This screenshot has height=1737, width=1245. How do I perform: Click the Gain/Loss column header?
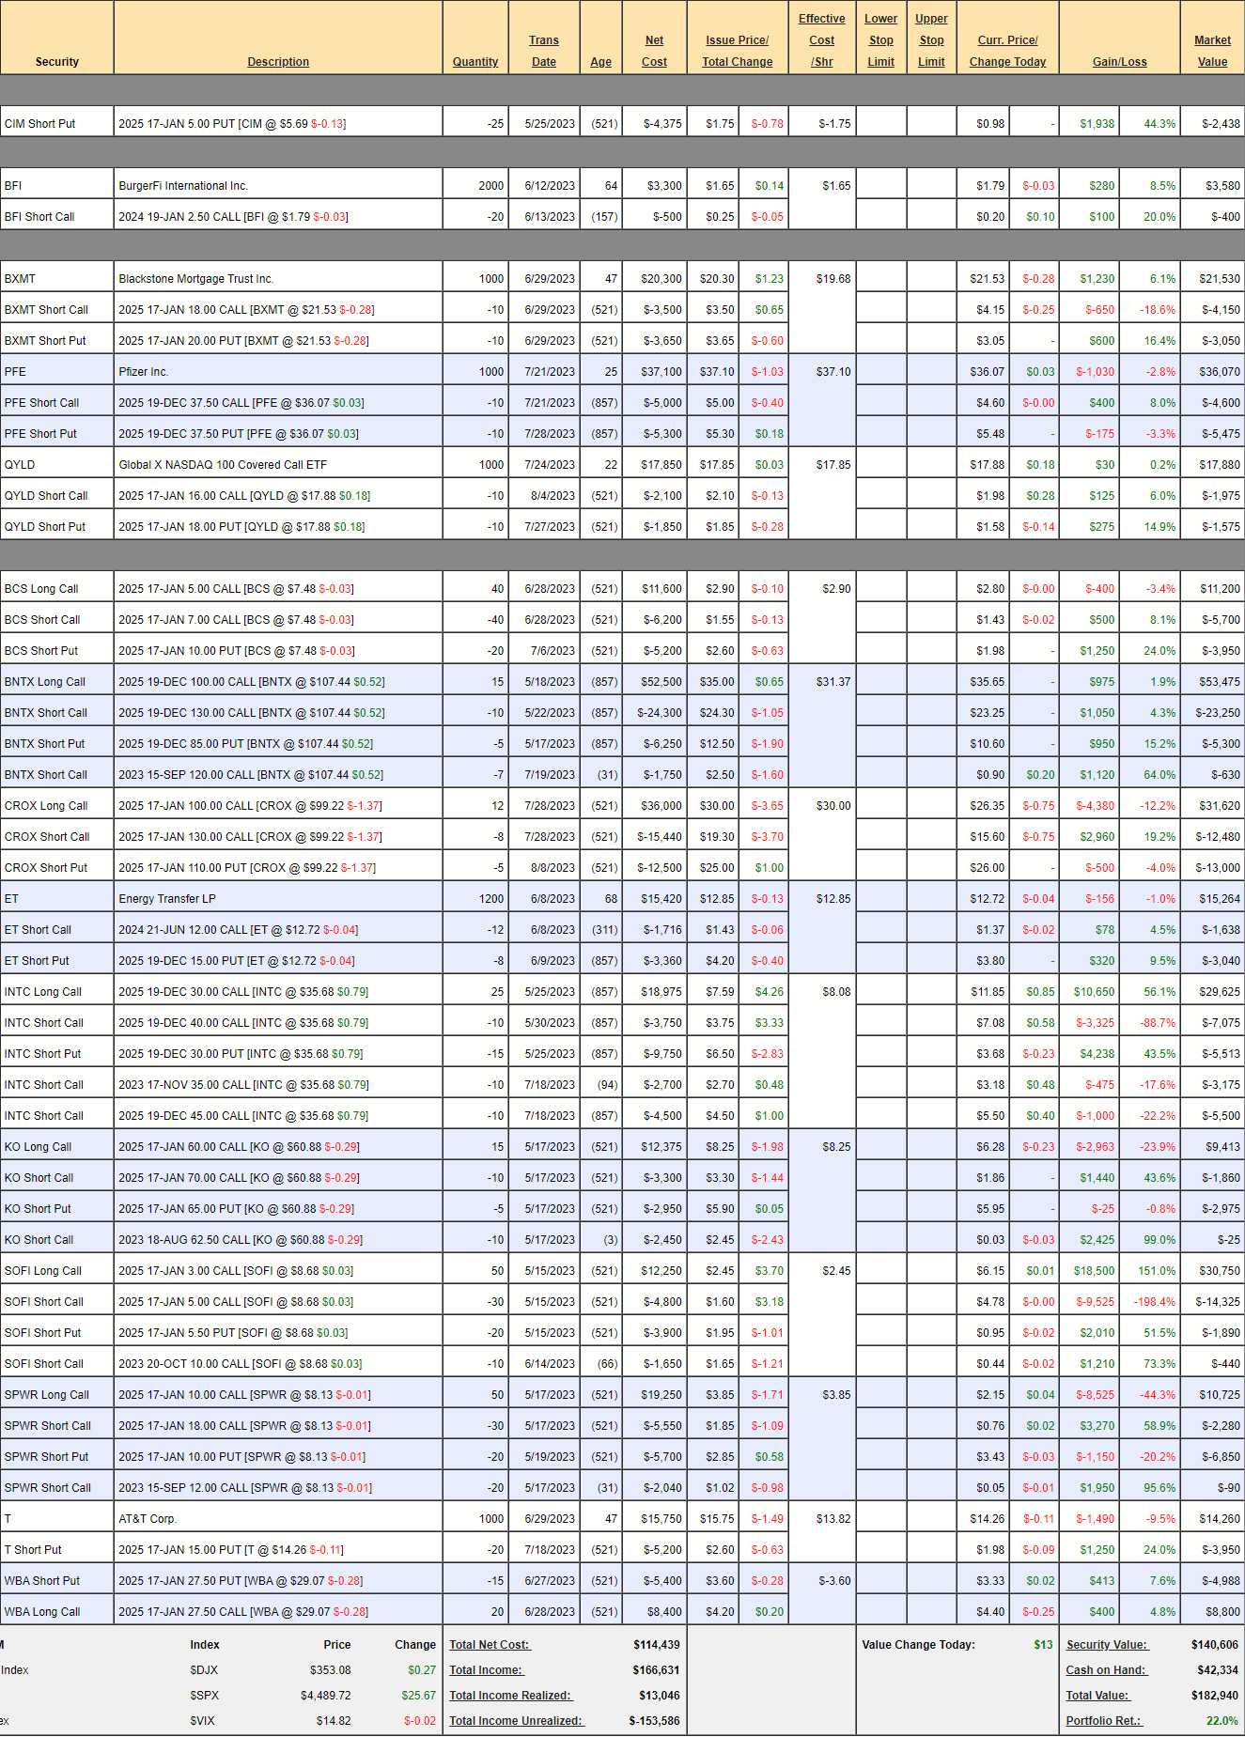pos(1119,62)
